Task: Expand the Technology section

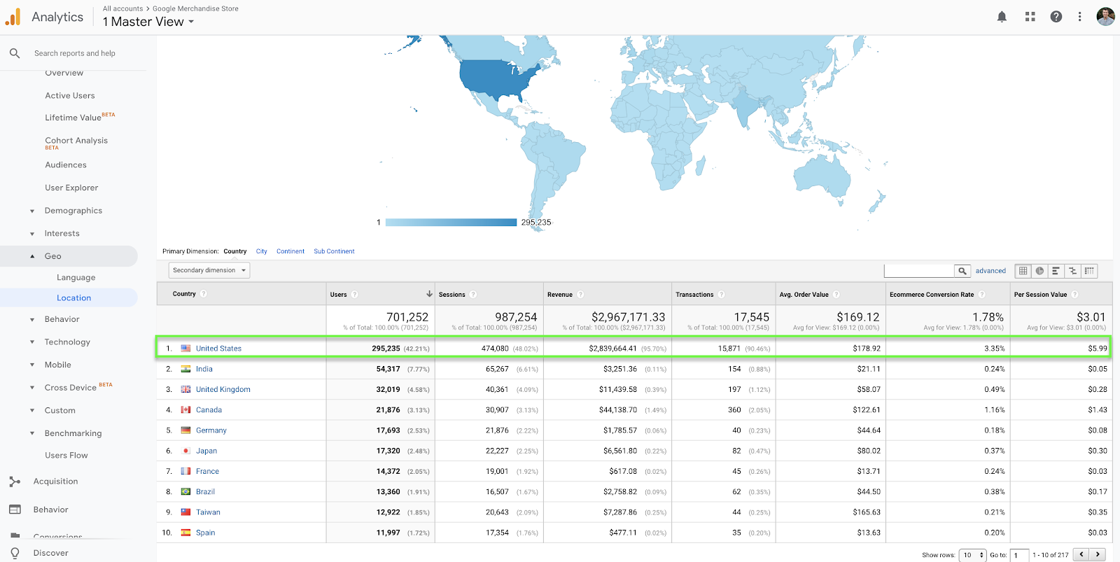Action: pos(32,342)
